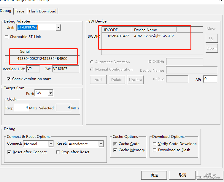The height and width of the screenshot is (182, 224).
Task: Open the Reset Autodetect dropdown
Action: coord(101,144)
